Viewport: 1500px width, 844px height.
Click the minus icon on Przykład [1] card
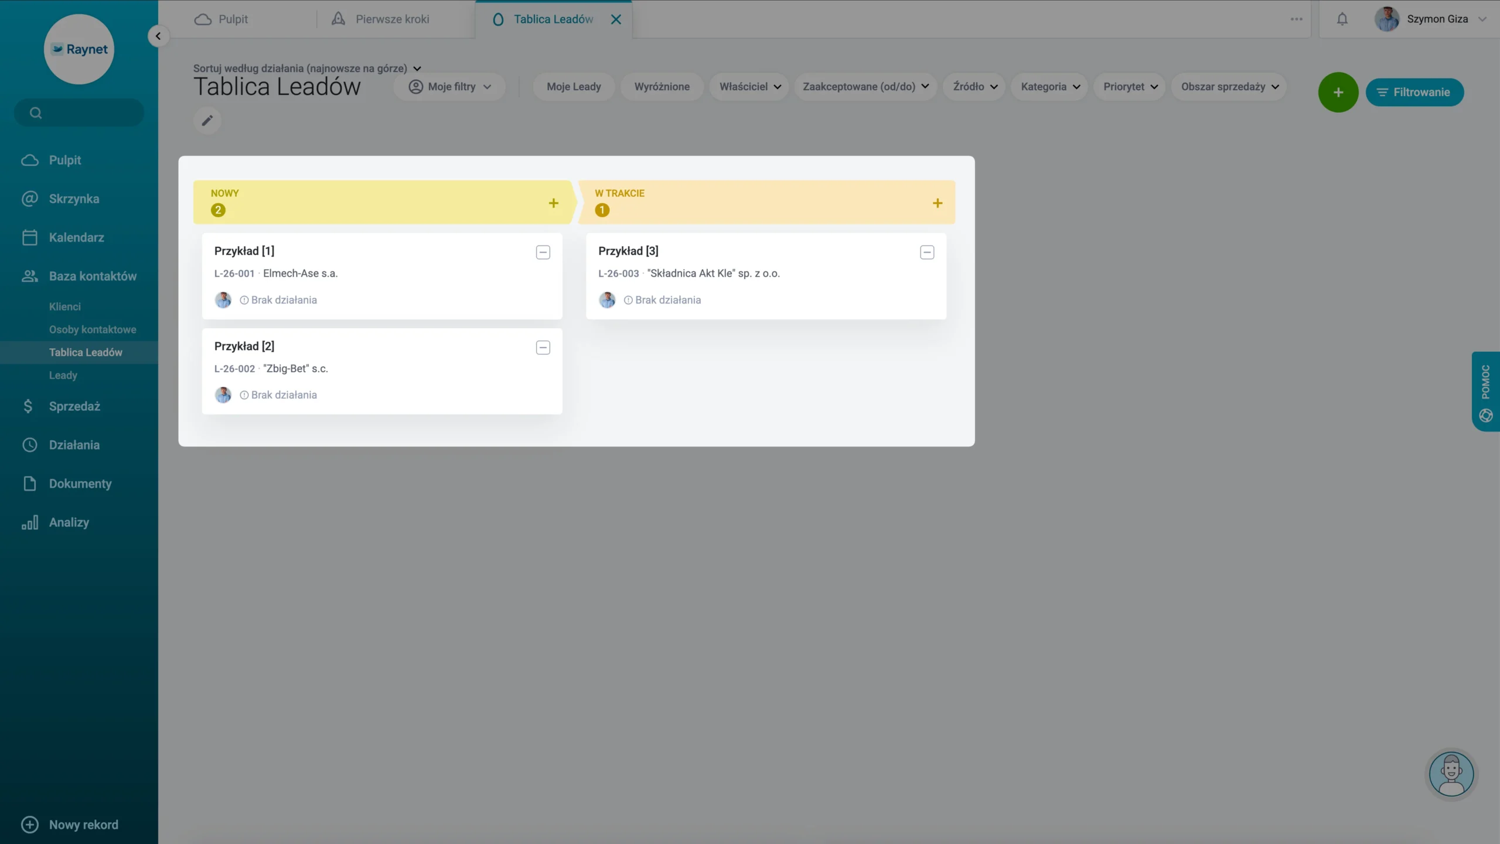tap(543, 252)
